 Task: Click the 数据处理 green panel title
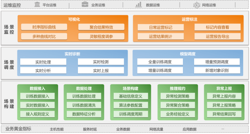pos(84,89)
